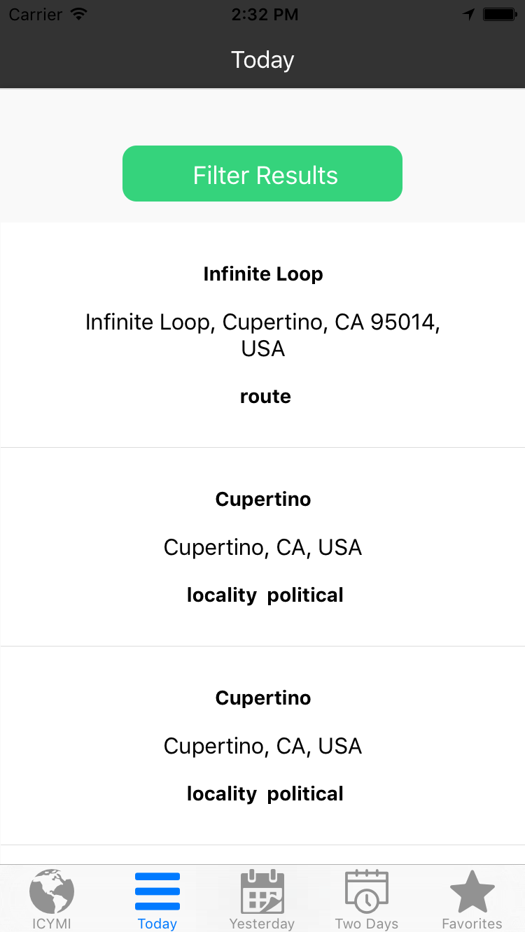Select the first Cupertino result title
The height and width of the screenshot is (932, 525).
pos(263,500)
